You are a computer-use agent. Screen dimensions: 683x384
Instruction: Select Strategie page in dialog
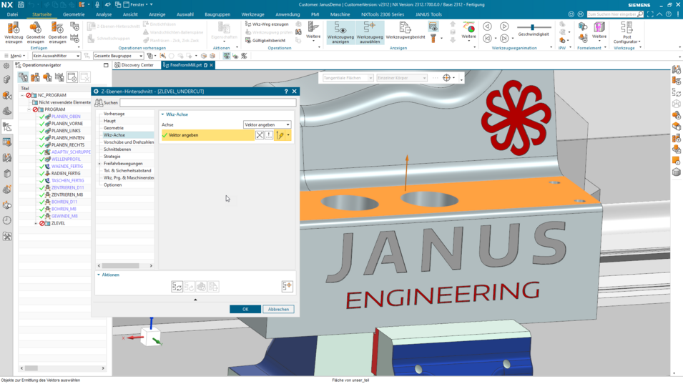pos(112,157)
